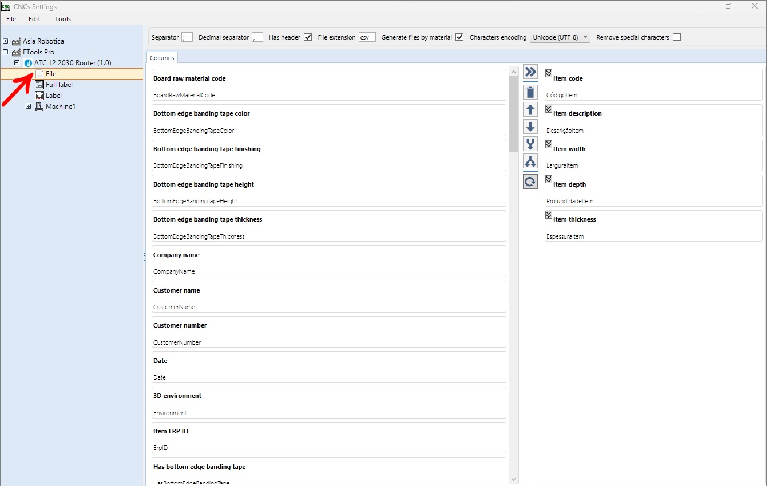The image size is (769, 489).
Task: Open Characters encoding dropdown
Action: pyautogui.click(x=560, y=37)
